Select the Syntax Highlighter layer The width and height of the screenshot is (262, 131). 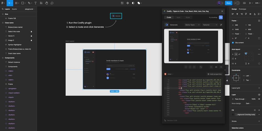point(15,45)
